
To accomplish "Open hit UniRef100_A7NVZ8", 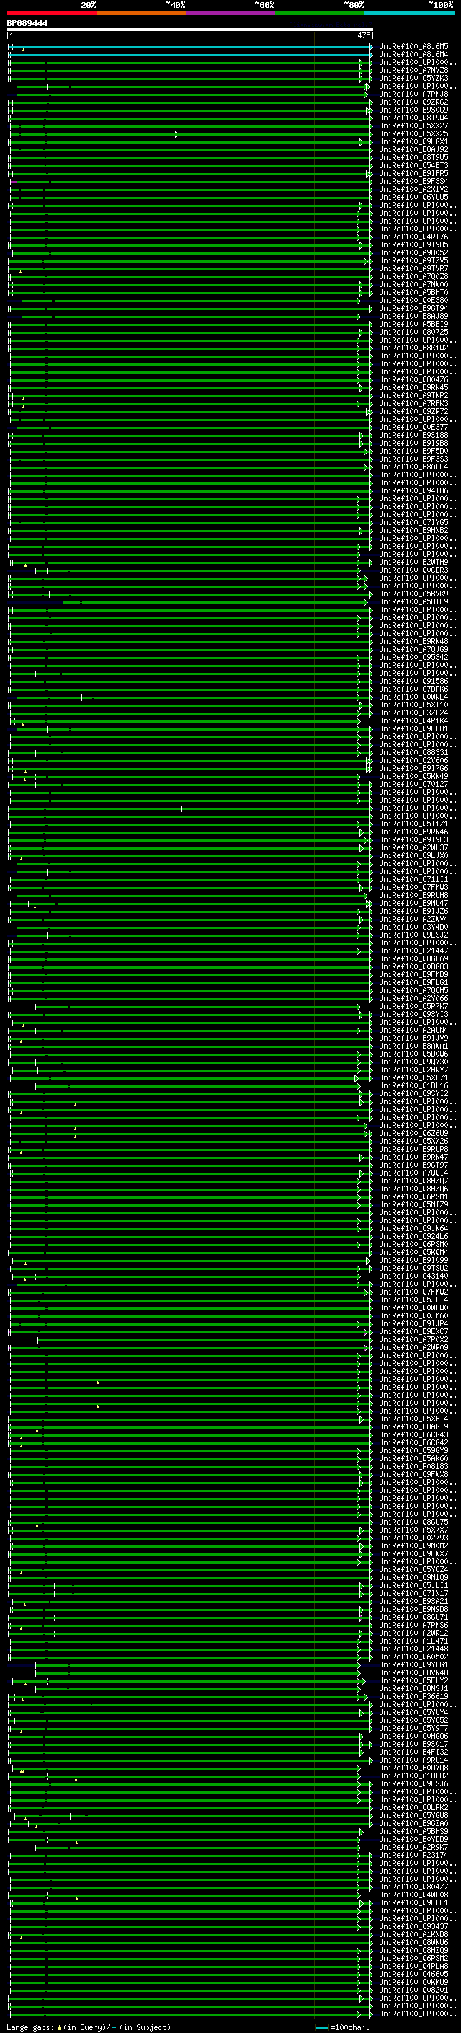I will tap(413, 70).
